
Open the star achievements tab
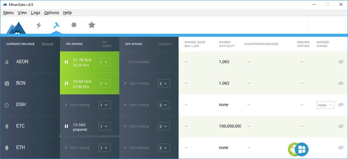coord(92,25)
